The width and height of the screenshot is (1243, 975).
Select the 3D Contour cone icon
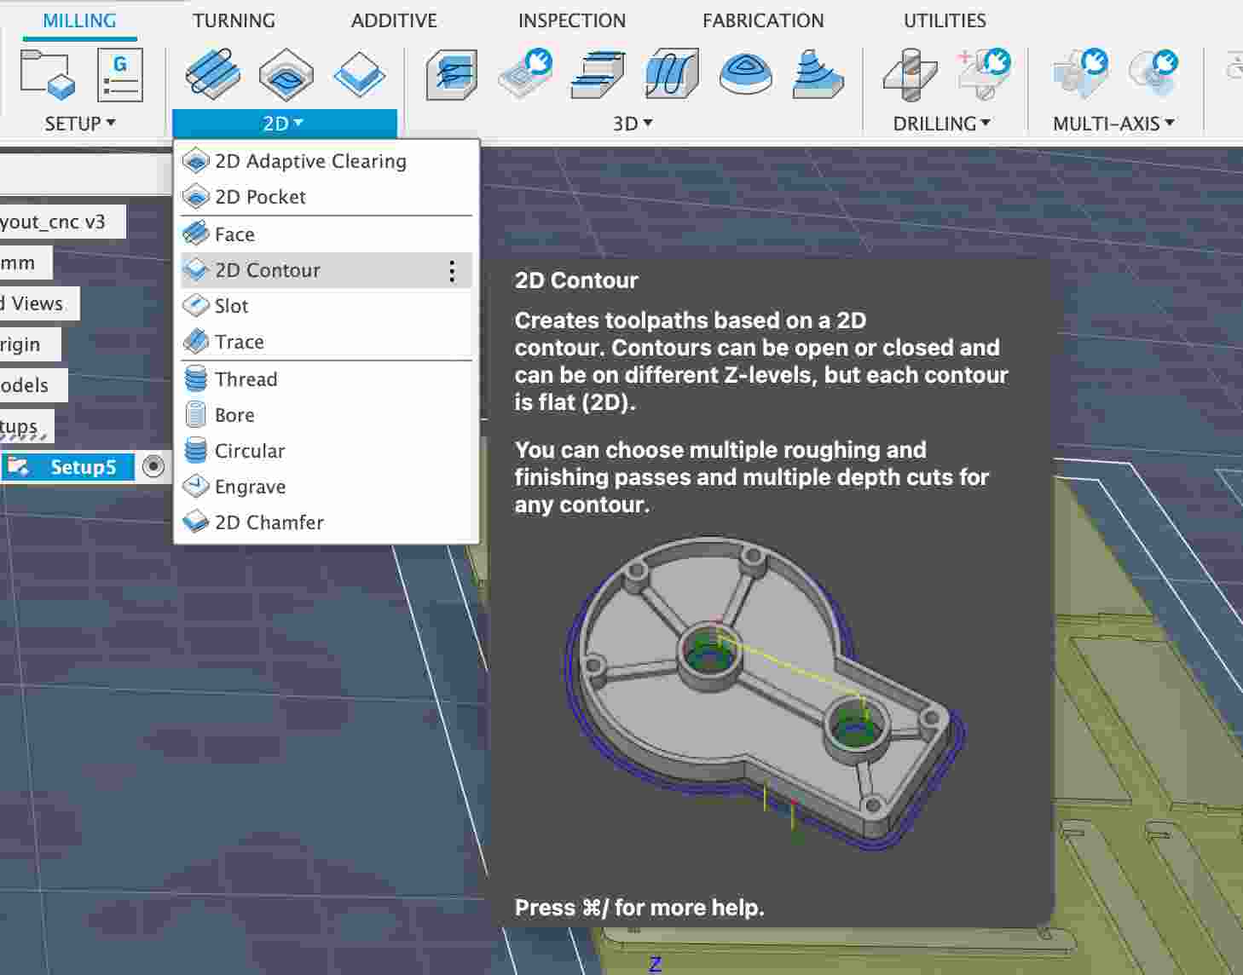(x=818, y=74)
